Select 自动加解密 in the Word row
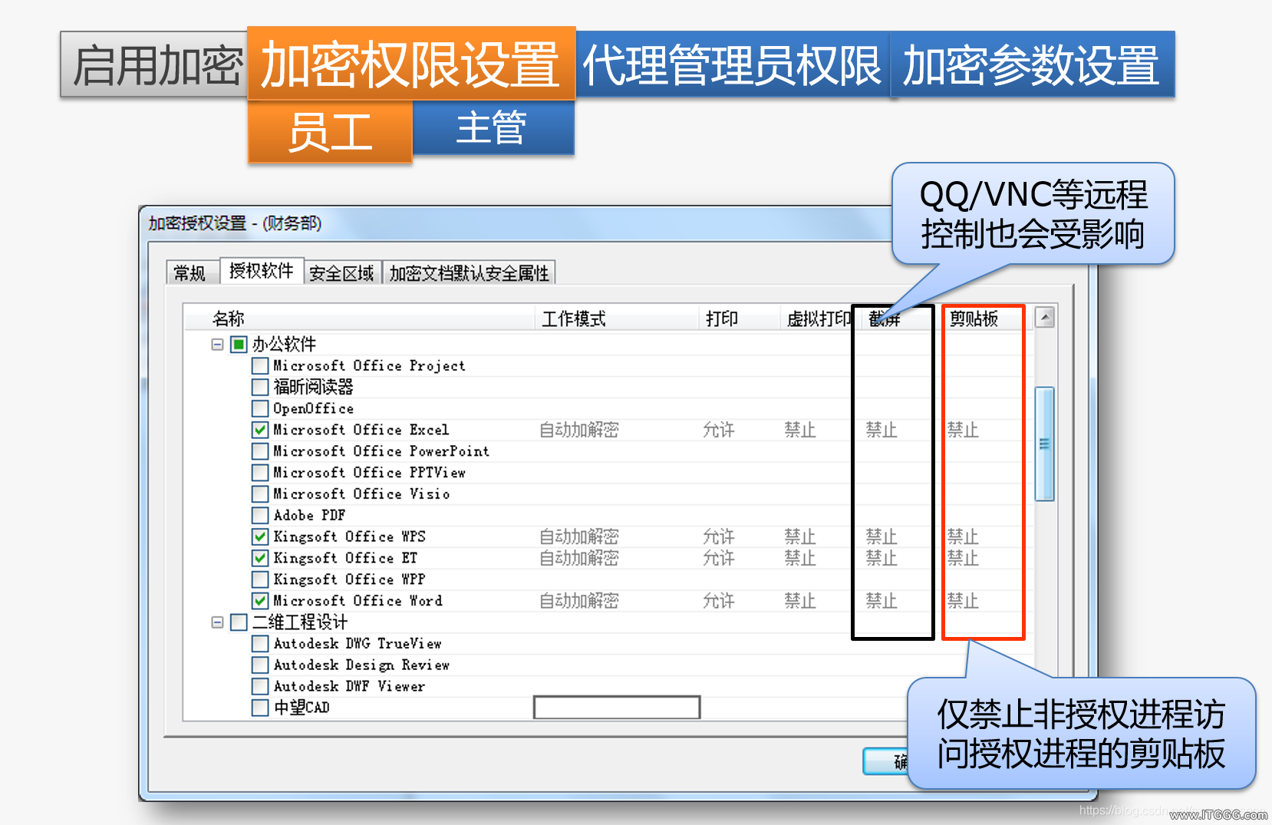The height and width of the screenshot is (825, 1272). (579, 601)
